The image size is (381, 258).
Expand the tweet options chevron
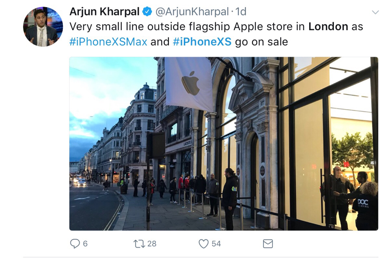[375, 12]
